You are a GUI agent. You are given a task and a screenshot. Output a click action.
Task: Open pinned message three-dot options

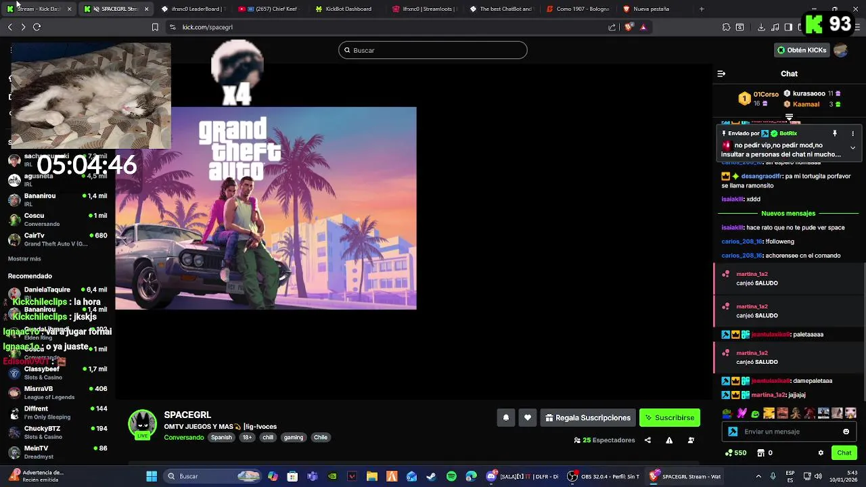click(852, 134)
